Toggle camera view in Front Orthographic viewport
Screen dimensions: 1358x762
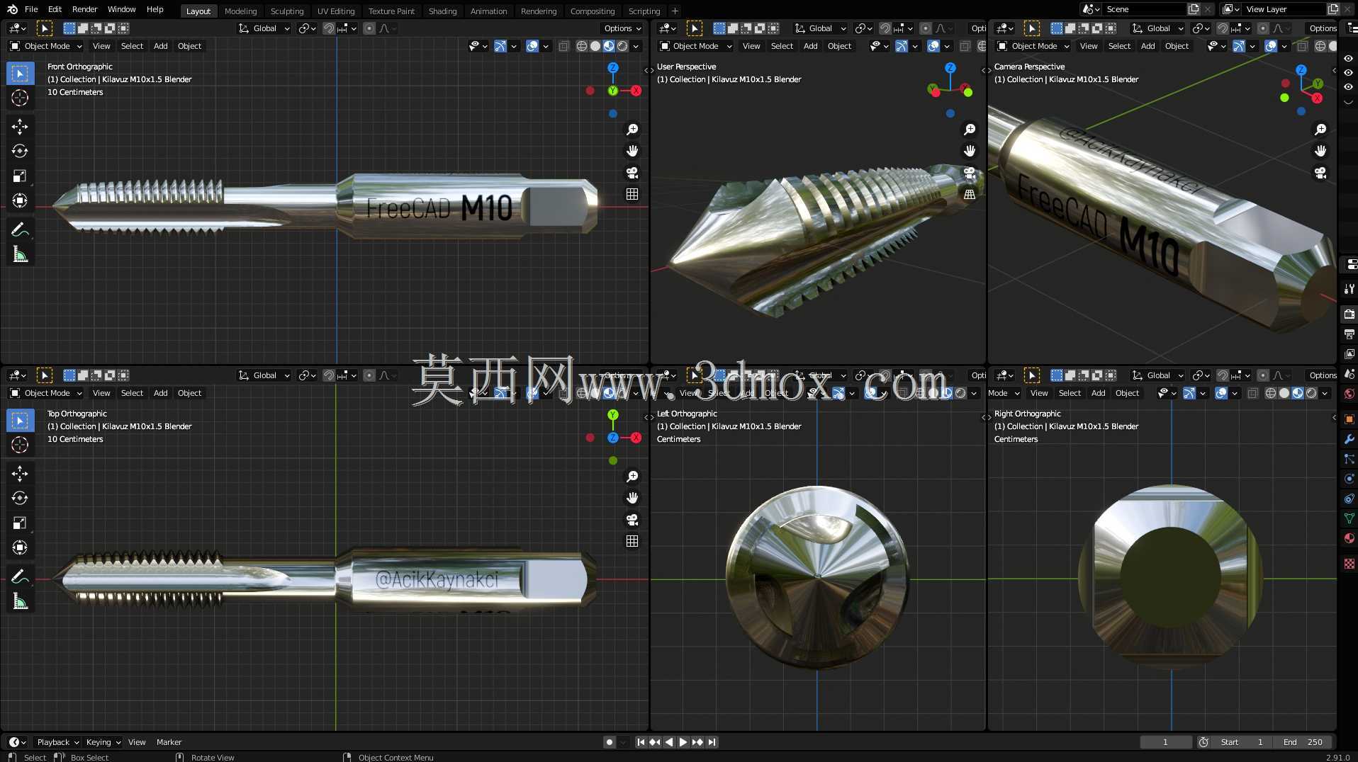(x=632, y=173)
